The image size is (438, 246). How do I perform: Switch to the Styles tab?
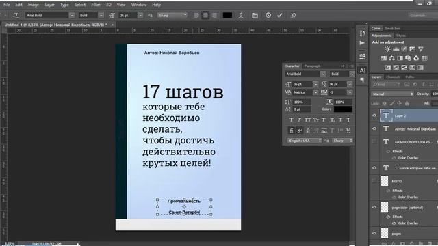pos(401,36)
